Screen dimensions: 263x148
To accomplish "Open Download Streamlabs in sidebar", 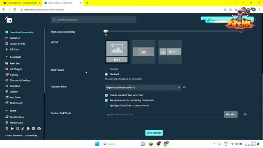I will pyautogui.click(x=21, y=32).
